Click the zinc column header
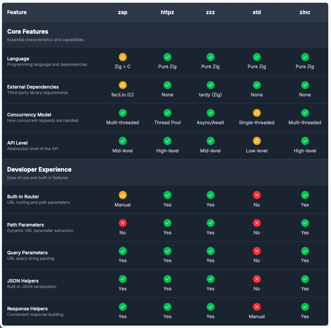This screenshot has width=331, height=328. (305, 12)
